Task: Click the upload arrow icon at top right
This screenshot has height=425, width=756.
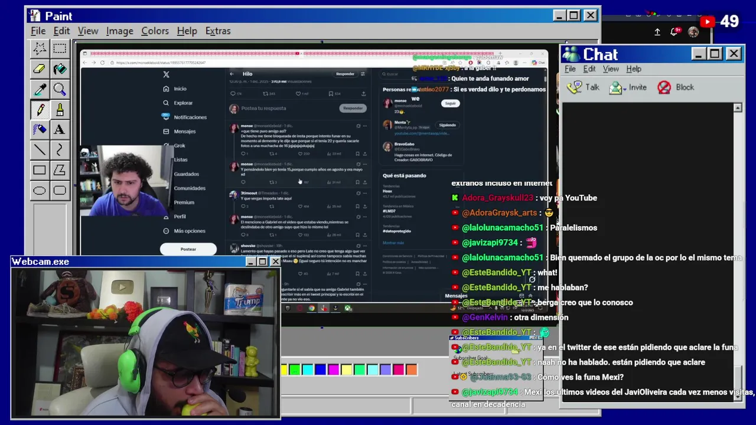Action: click(x=657, y=32)
